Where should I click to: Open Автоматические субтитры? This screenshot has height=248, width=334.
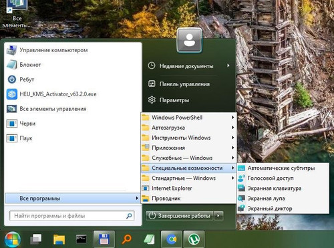283,168
